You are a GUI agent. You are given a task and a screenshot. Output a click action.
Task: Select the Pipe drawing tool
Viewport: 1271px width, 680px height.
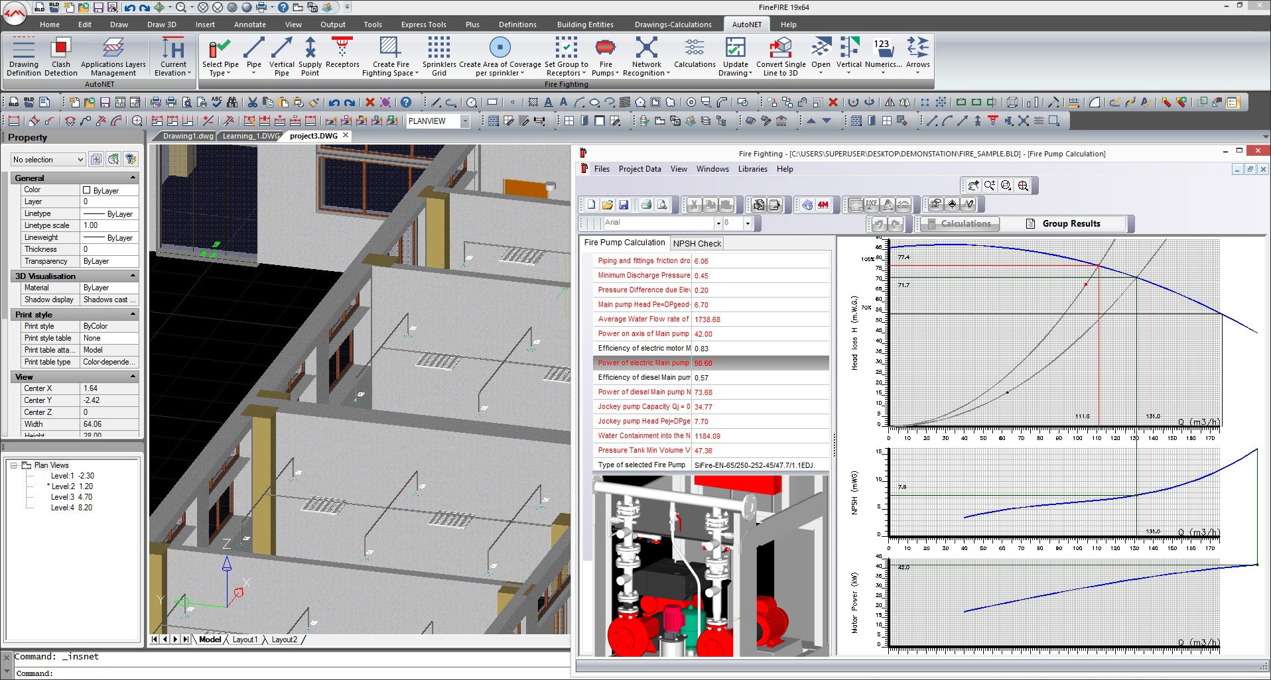click(254, 57)
